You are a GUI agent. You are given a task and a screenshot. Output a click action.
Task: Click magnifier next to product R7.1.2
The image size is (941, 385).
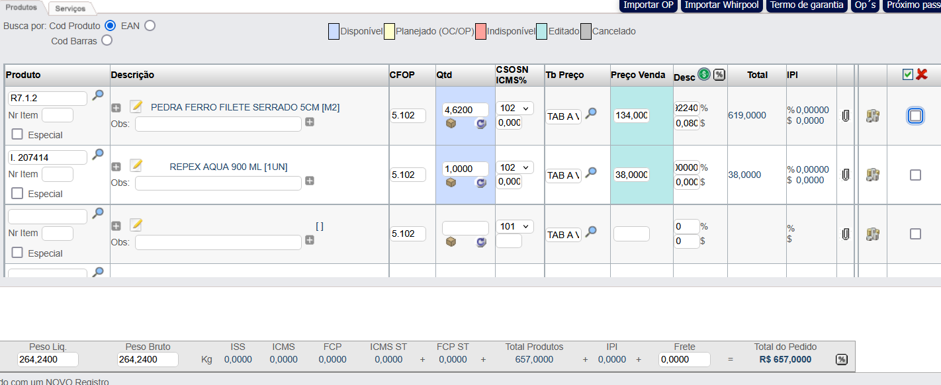(x=98, y=95)
